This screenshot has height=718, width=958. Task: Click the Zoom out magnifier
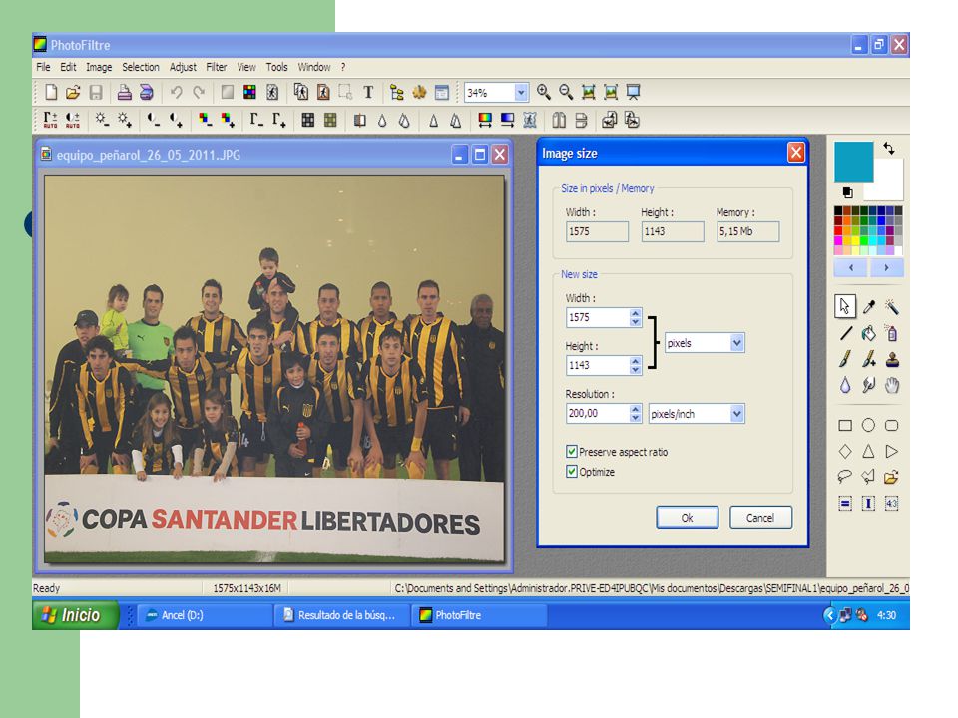pos(566,92)
